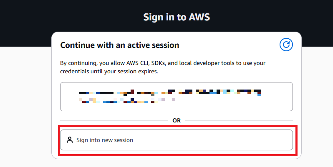Click the "Sign in to AWS" page title

click(x=177, y=17)
